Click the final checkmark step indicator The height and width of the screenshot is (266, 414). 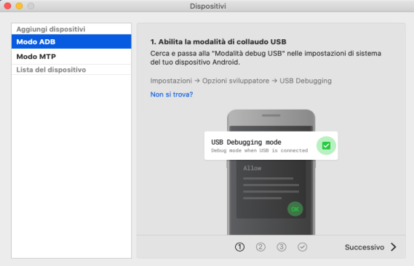pos(303,247)
